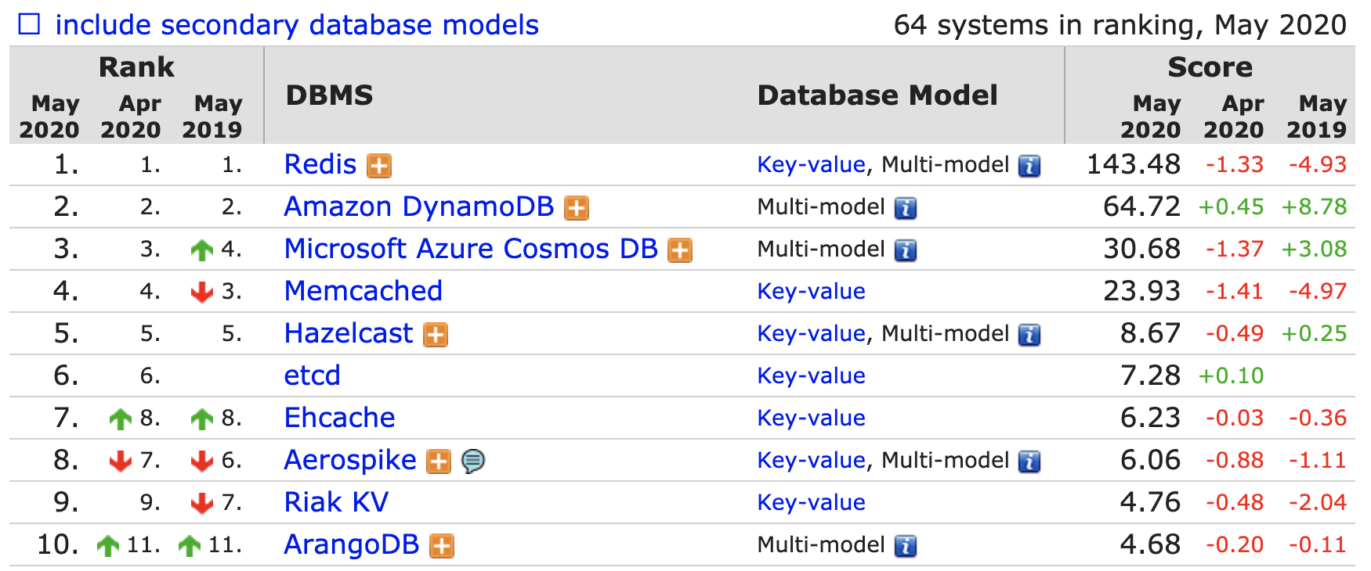The height and width of the screenshot is (571, 1371).
Task: Open the etcd DBMS link
Action: [x=312, y=376]
